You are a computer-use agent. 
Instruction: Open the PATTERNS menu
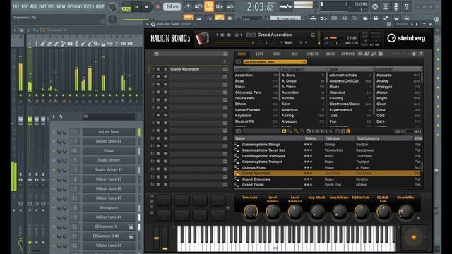coord(47,6)
